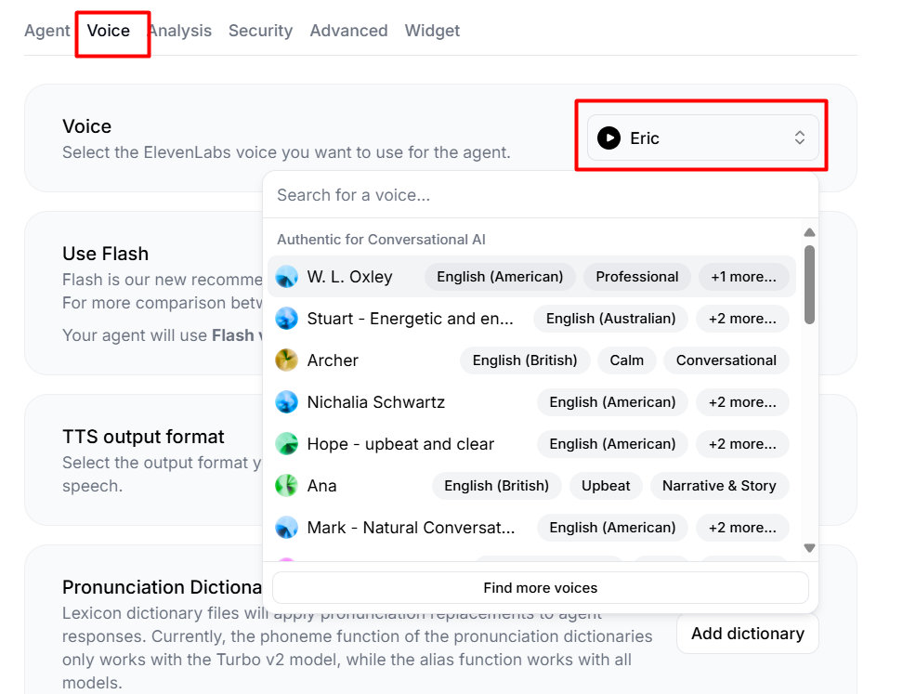Screen dimensions: 903x694
Task: Click Stuart voice avatar icon
Action: click(287, 319)
